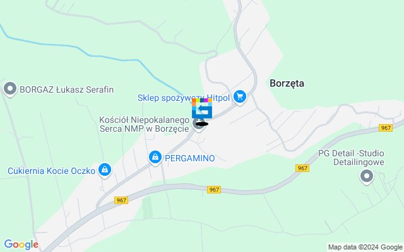Screen dimensions: 404x252
Task: Click the church pin icon at Kościół
Action: point(199,125)
